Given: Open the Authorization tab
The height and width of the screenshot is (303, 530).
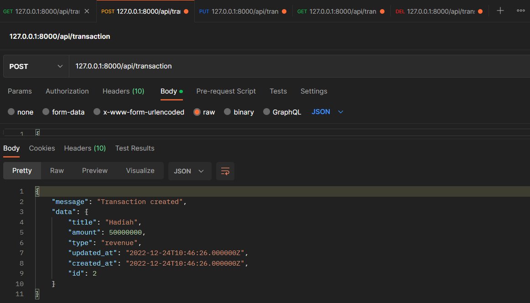Looking at the screenshot, I should point(67,91).
